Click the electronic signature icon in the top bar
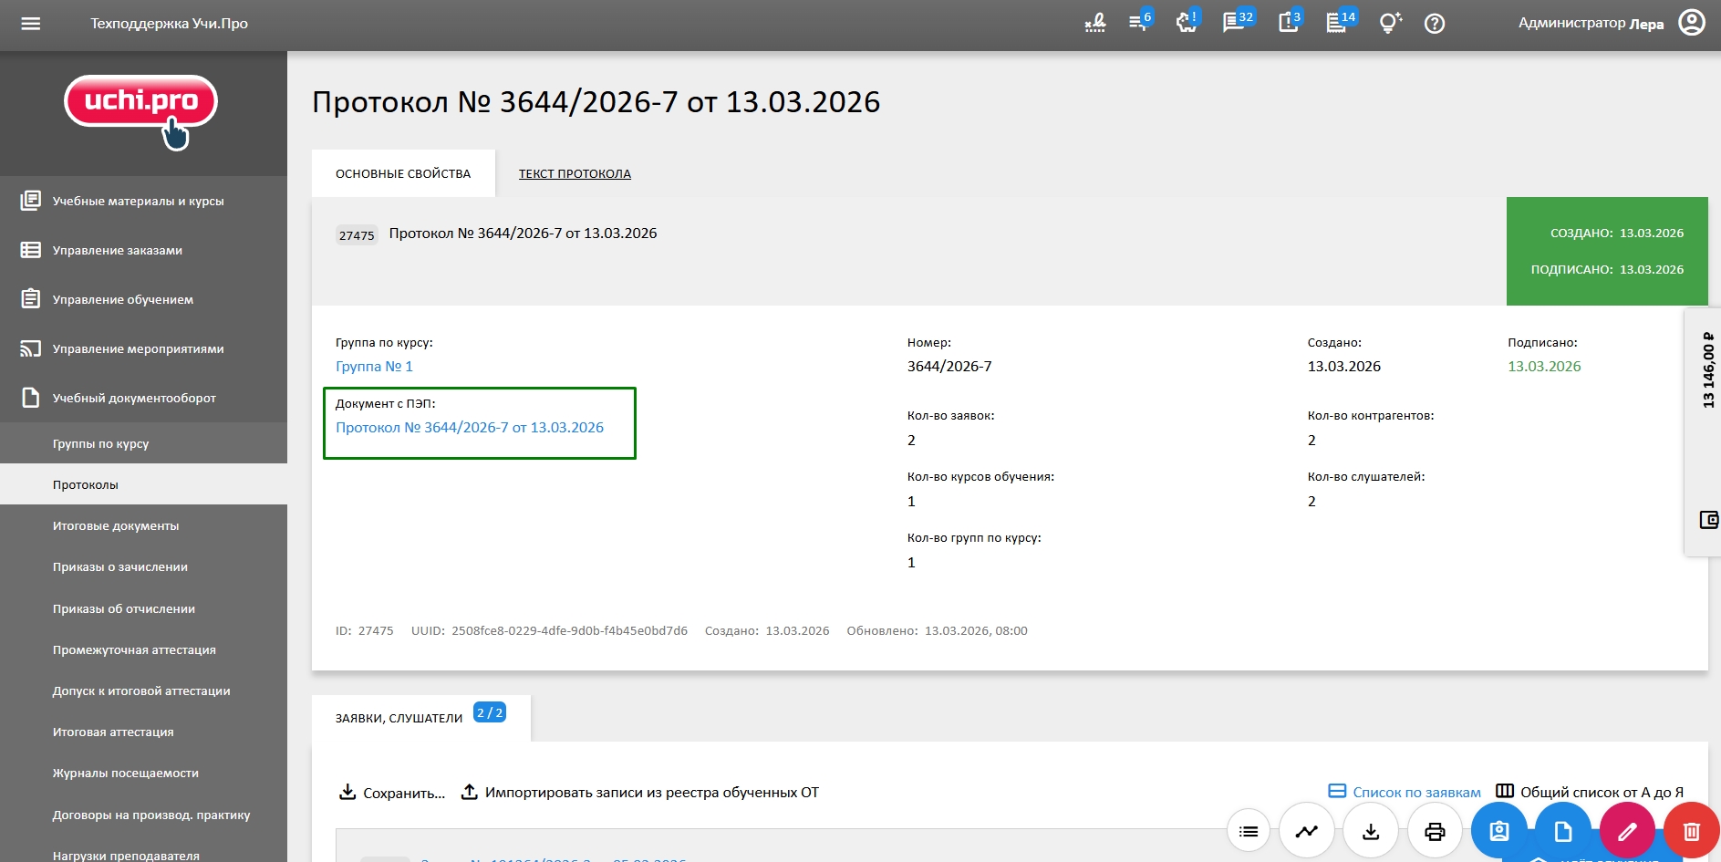This screenshot has height=862, width=1721. [1095, 23]
